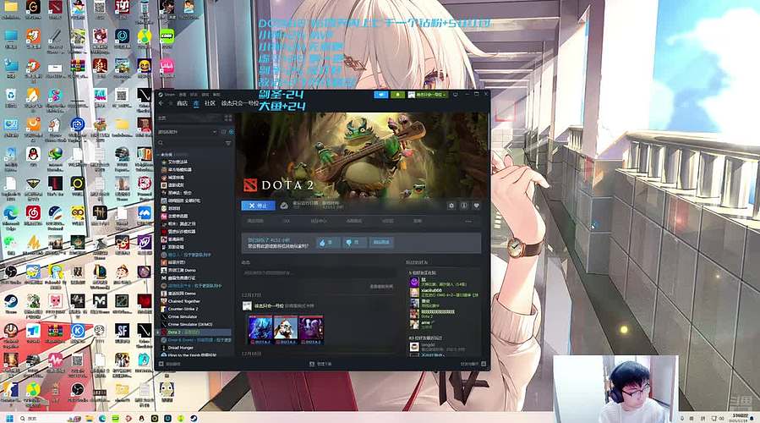This screenshot has width=760, height=423.
Task: Select Counter-Strike 2 in the library list
Action: click(x=183, y=309)
